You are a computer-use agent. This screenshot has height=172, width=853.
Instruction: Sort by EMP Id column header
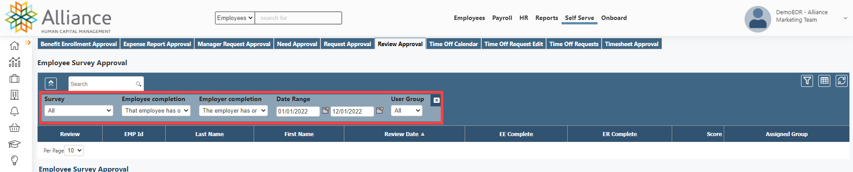click(134, 134)
